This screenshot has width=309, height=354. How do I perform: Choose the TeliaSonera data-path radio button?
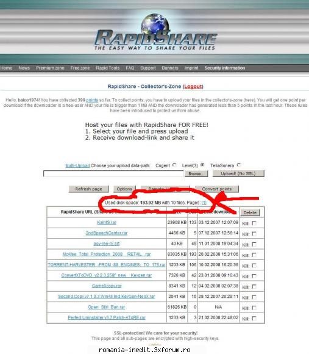[x=239, y=165]
